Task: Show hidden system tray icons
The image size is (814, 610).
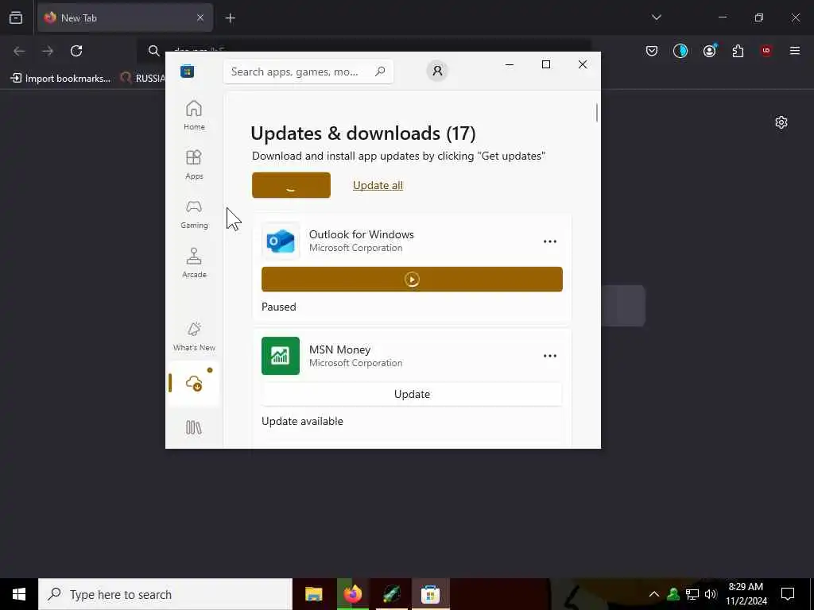Action: tap(654, 594)
